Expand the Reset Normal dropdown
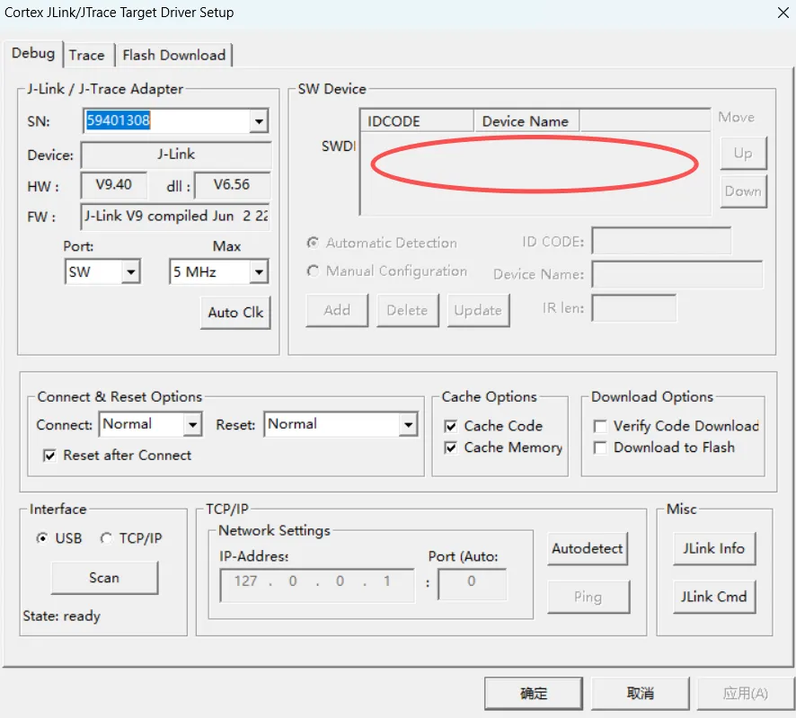Image resolution: width=796 pixels, height=718 pixels. pos(408,424)
